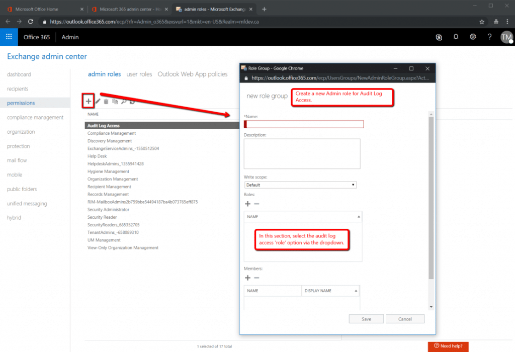This screenshot has height=352, width=515.
Task: Open the notifications bell
Action: coord(456,37)
